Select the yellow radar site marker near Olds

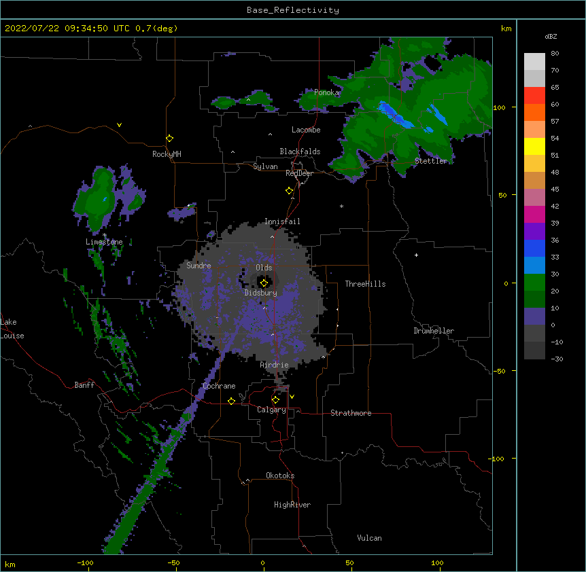pos(264,283)
